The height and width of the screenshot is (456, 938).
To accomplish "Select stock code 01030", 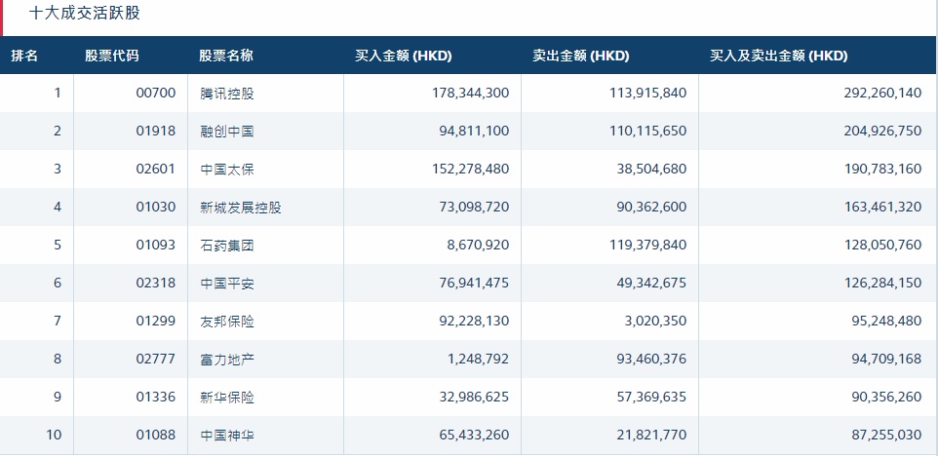I will [x=156, y=207].
